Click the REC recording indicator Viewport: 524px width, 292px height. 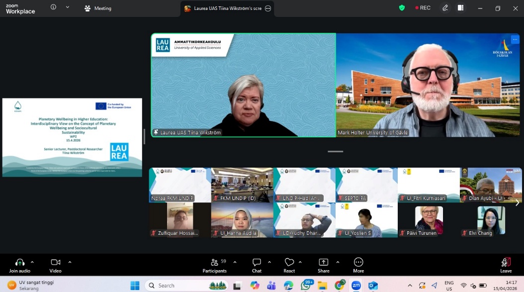423,8
